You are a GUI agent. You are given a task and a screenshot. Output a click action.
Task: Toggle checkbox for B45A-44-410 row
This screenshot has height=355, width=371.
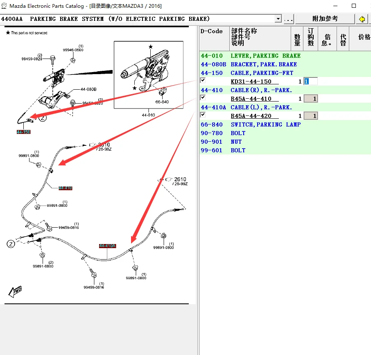point(203,97)
